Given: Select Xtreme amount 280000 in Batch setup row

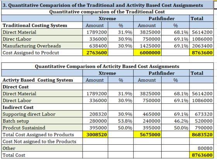Looking at the screenshot, I should point(95,121).
